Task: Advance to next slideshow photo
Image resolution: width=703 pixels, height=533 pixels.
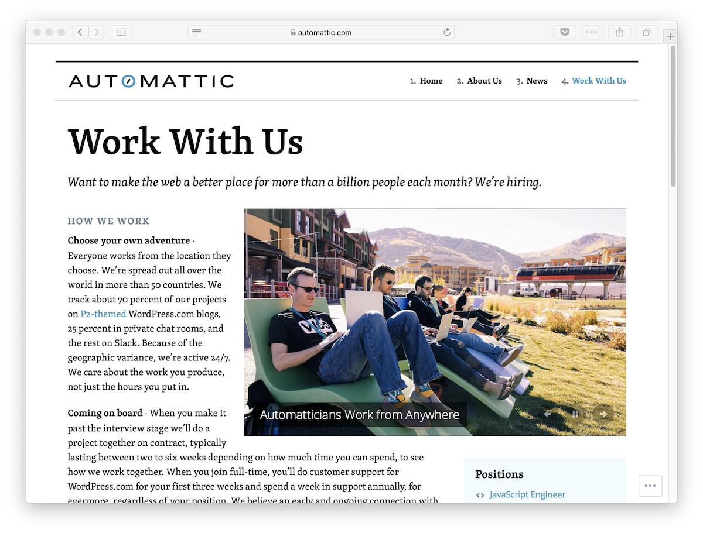Action: click(x=603, y=414)
